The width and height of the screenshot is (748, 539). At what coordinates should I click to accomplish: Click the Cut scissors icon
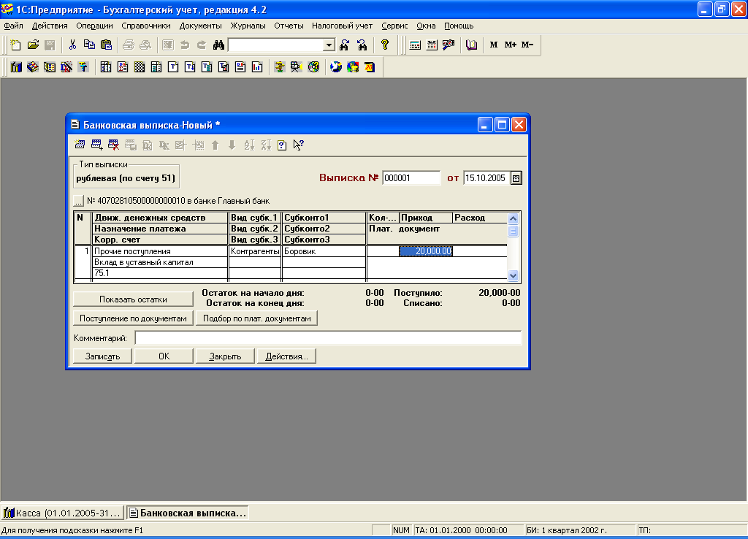click(72, 45)
